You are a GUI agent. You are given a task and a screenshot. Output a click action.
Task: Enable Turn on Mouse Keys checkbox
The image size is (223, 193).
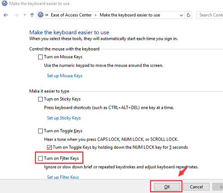click(40, 57)
